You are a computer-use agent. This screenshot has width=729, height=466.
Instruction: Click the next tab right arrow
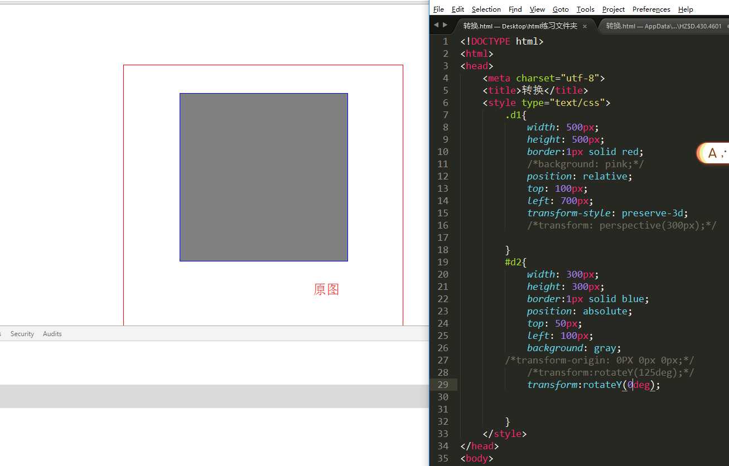(445, 25)
